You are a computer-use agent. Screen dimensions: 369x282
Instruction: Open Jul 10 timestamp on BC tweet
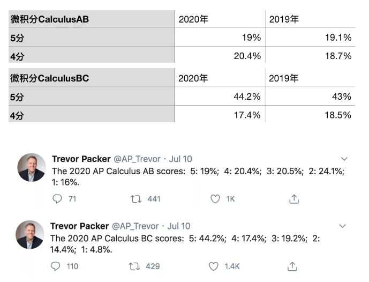pyautogui.click(x=179, y=226)
